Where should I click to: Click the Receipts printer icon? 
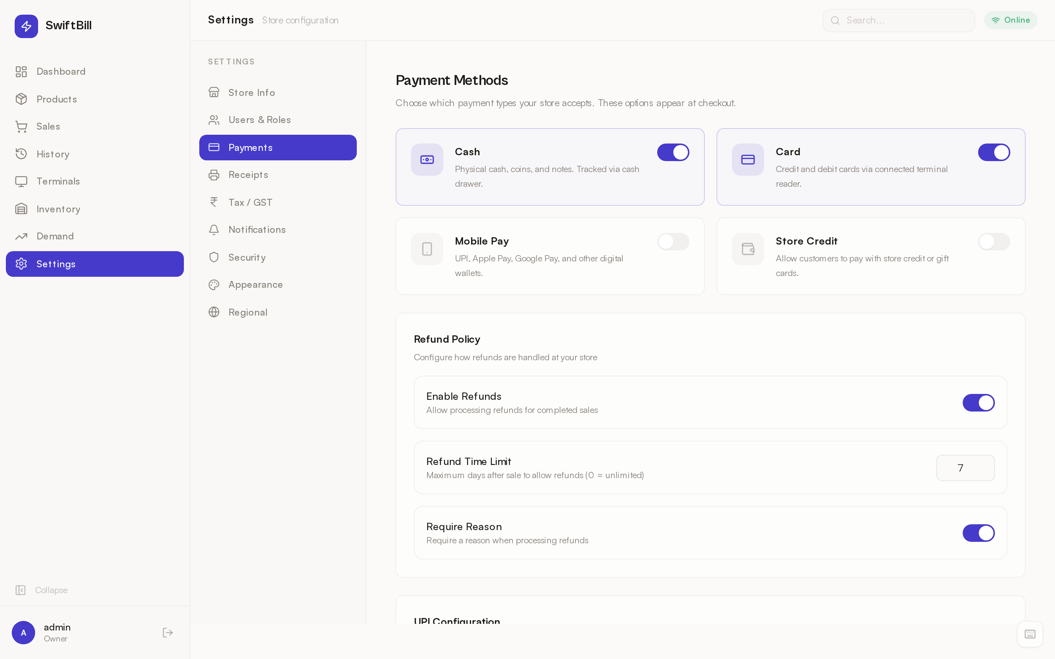[214, 175]
